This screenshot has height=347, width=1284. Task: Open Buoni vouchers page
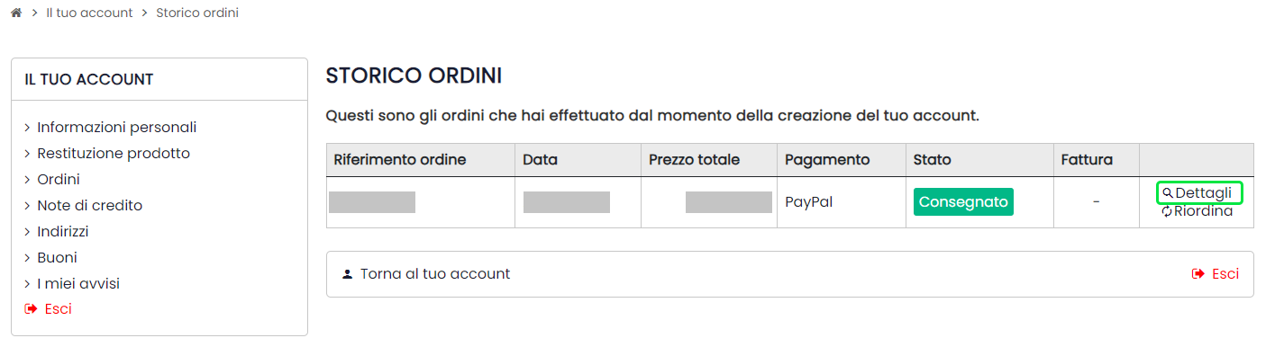pos(57,258)
